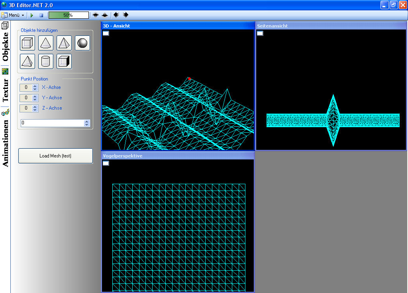Viewport: 408px width, 293px height.
Task: Click the right-pointing arrow toolbar icon
Action: [x=126, y=15]
